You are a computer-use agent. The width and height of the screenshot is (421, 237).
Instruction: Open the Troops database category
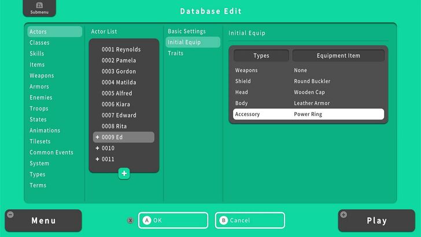[39, 109]
